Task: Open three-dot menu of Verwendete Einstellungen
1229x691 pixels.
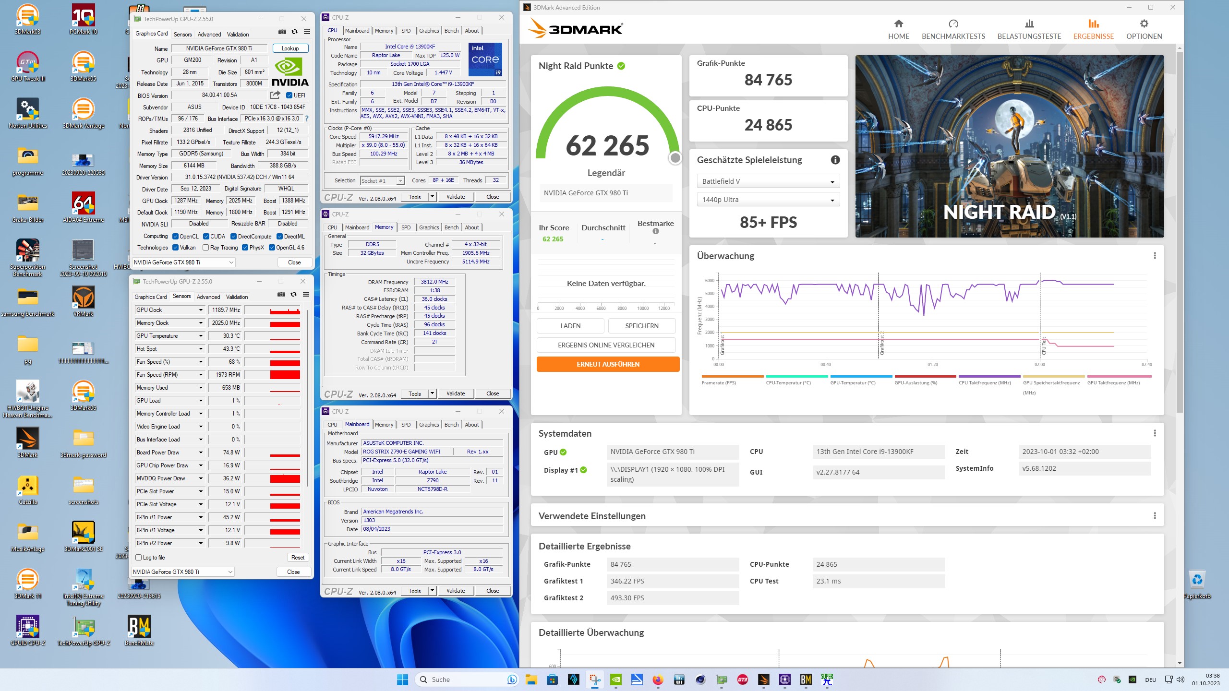Action: tap(1155, 516)
